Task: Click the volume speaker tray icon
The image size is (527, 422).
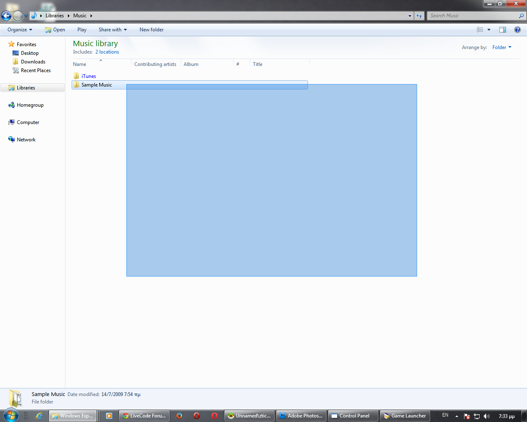Action: [487, 416]
